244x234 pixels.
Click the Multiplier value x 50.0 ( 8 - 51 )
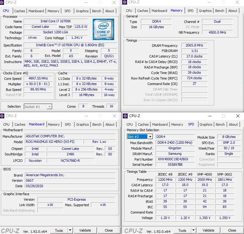pyautogui.click(x=38, y=84)
